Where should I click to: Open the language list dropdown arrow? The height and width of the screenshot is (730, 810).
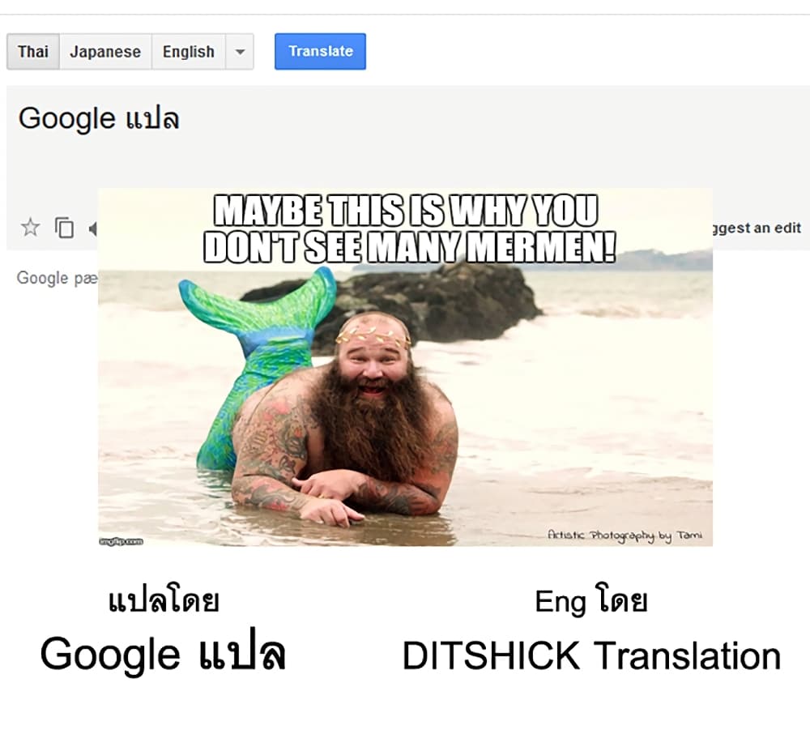(x=240, y=52)
